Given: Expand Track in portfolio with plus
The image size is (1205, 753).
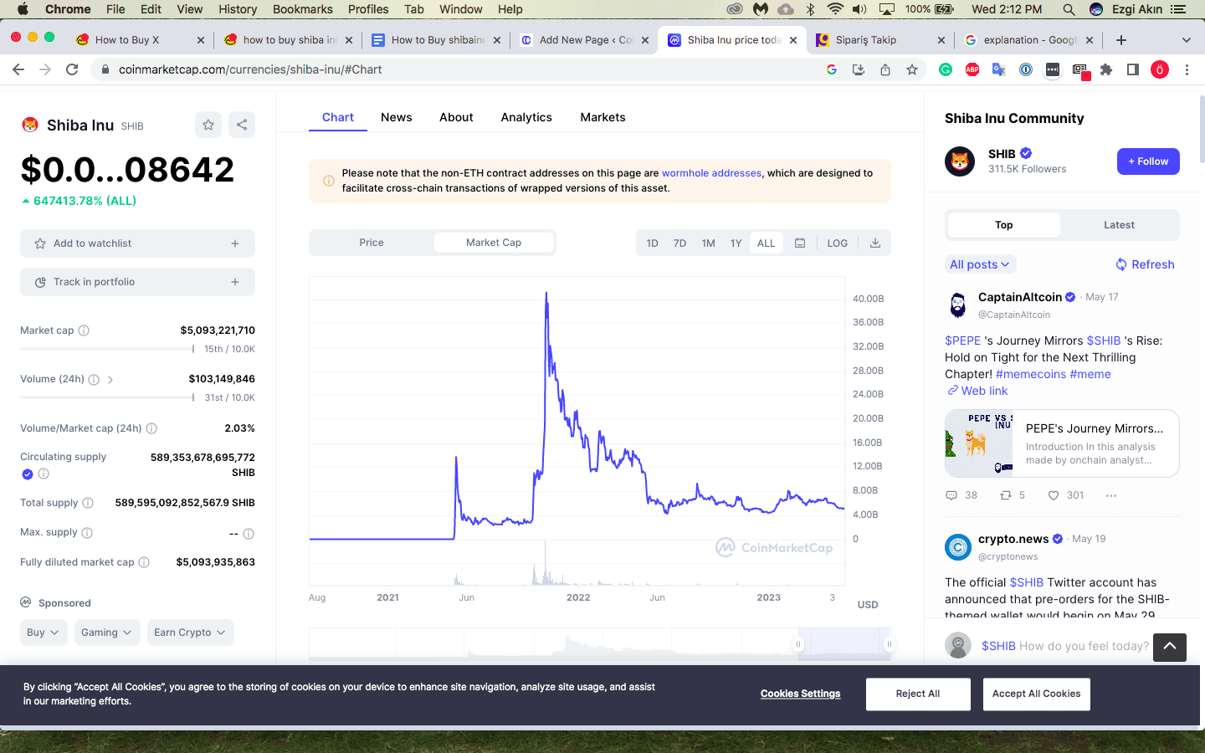Looking at the screenshot, I should pyautogui.click(x=235, y=282).
